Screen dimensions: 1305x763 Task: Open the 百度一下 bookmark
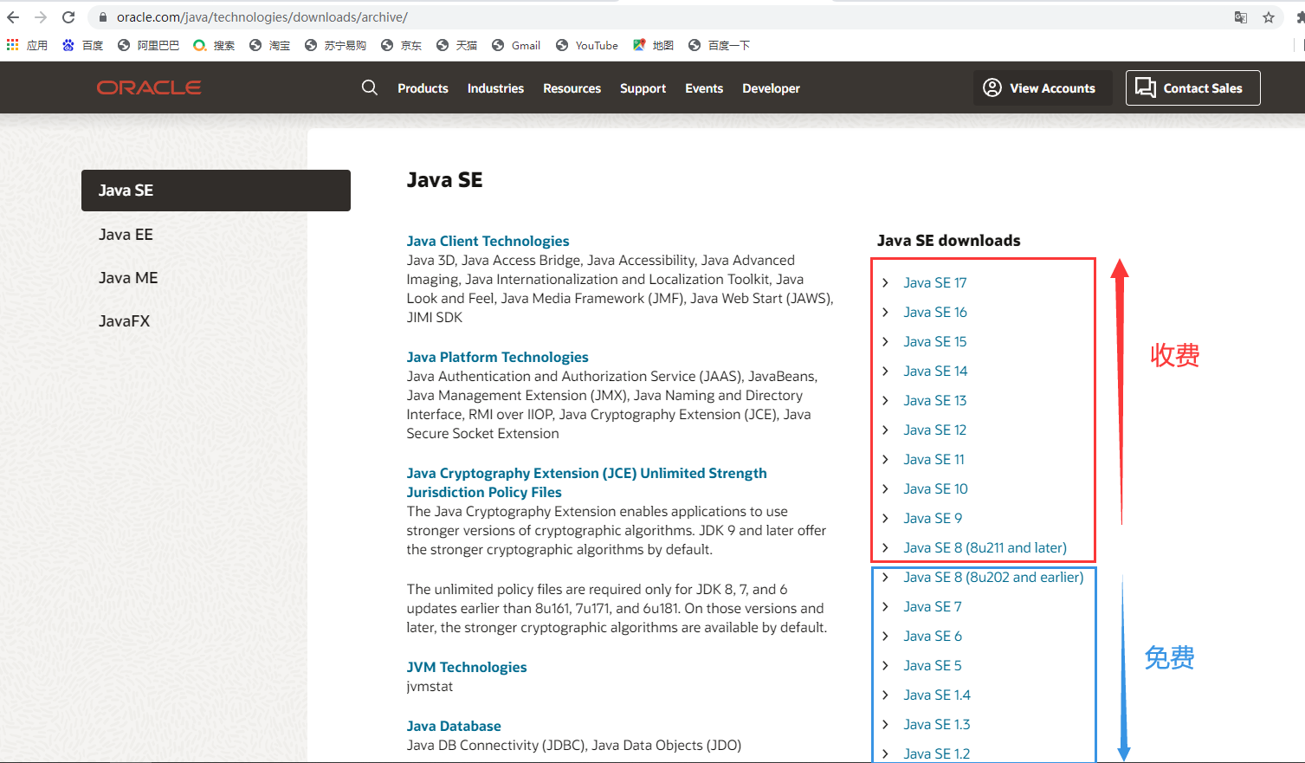click(x=719, y=45)
